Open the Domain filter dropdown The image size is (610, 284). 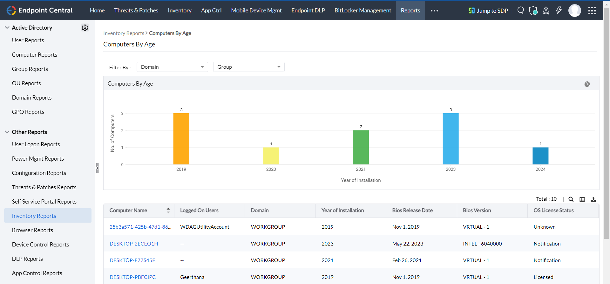(x=172, y=67)
